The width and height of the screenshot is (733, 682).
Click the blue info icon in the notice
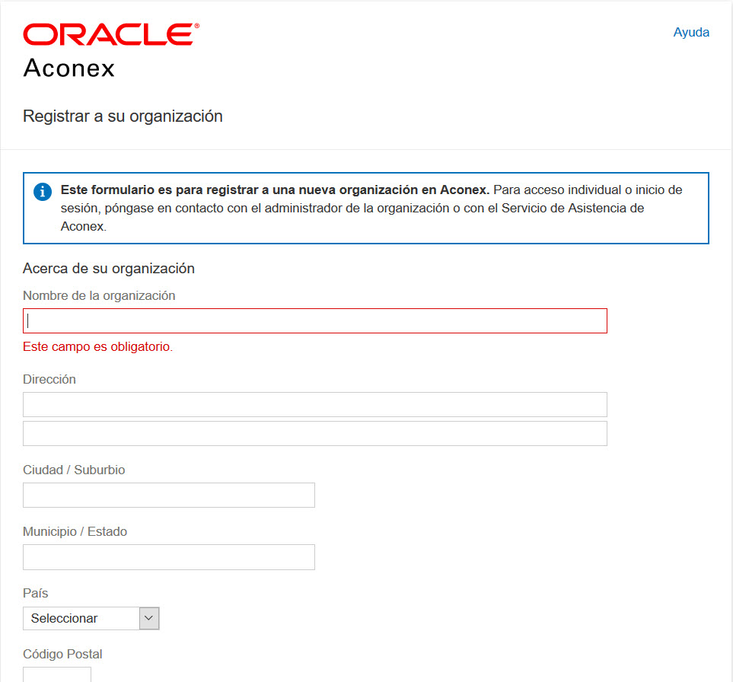coord(43,192)
